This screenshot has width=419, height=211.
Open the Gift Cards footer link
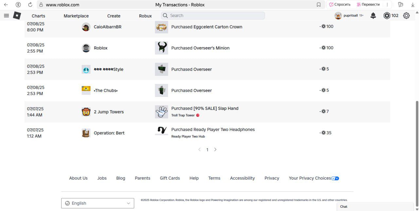pyautogui.click(x=170, y=178)
